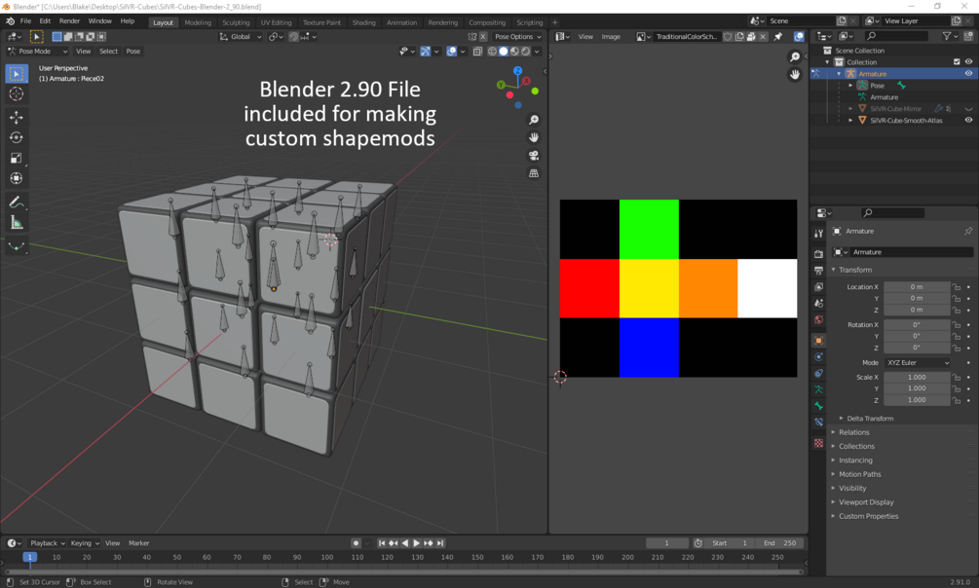
Task: Click the object name field Armature
Action: click(x=912, y=252)
